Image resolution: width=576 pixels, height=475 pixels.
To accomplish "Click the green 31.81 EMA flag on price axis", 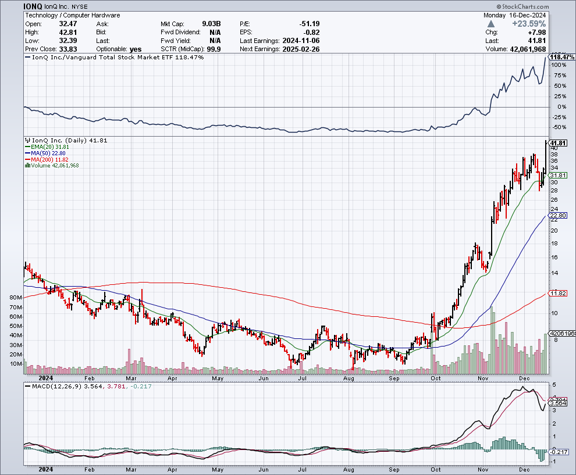I will (558, 176).
